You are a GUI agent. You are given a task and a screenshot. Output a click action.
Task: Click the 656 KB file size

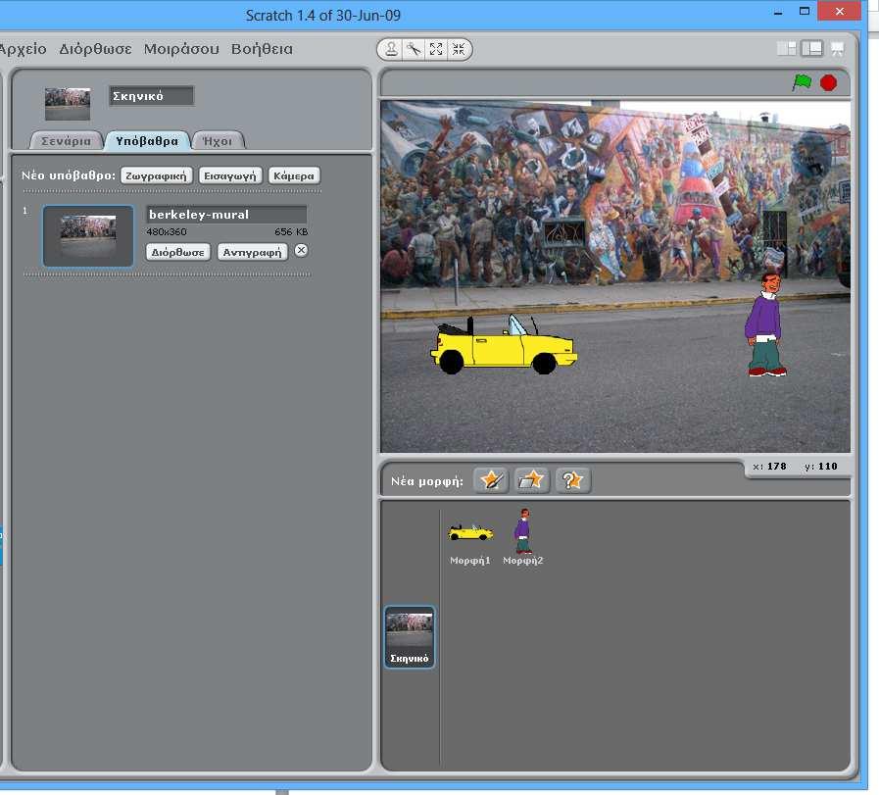tap(291, 232)
